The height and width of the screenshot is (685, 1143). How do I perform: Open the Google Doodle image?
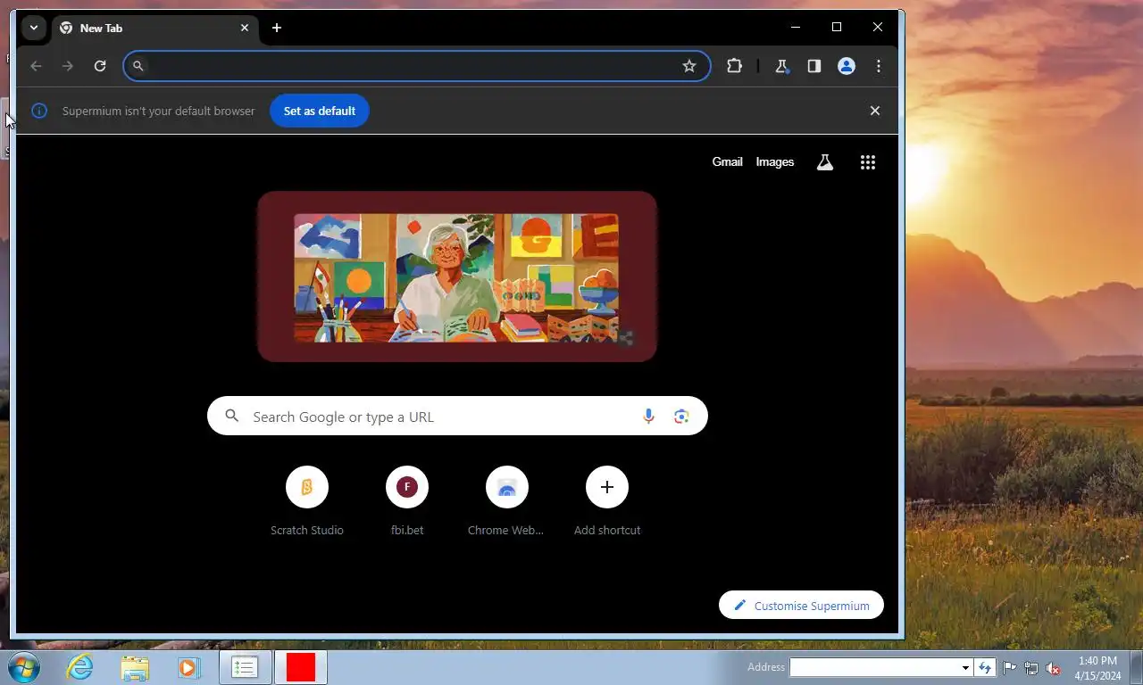pos(456,277)
